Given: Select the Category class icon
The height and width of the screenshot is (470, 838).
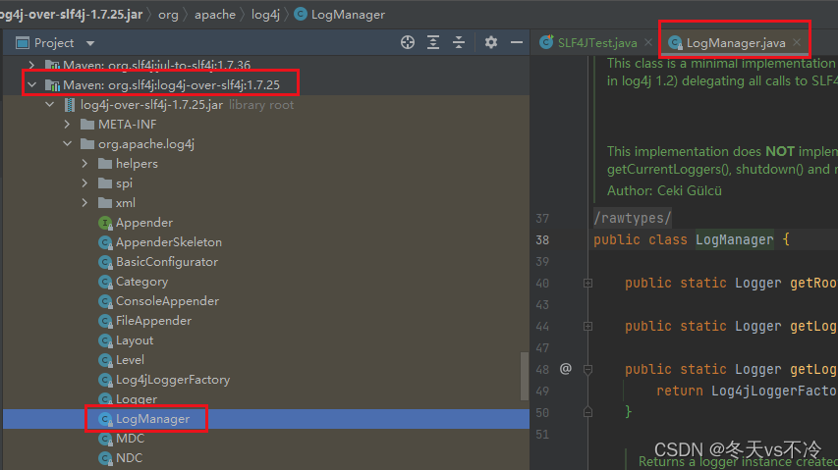Looking at the screenshot, I should coord(105,282).
